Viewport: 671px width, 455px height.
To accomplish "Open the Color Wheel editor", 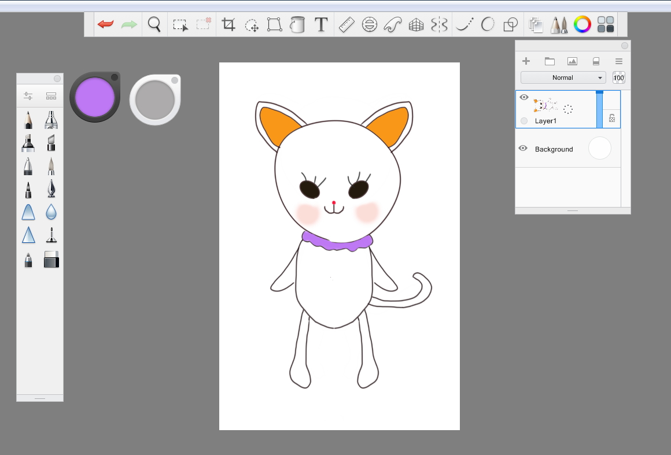I will tap(582, 24).
